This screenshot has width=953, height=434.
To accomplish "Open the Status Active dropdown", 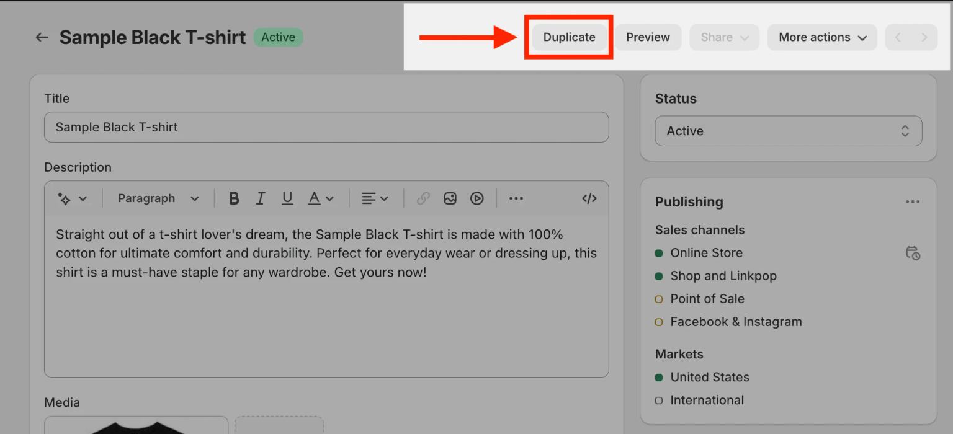I will 789,131.
